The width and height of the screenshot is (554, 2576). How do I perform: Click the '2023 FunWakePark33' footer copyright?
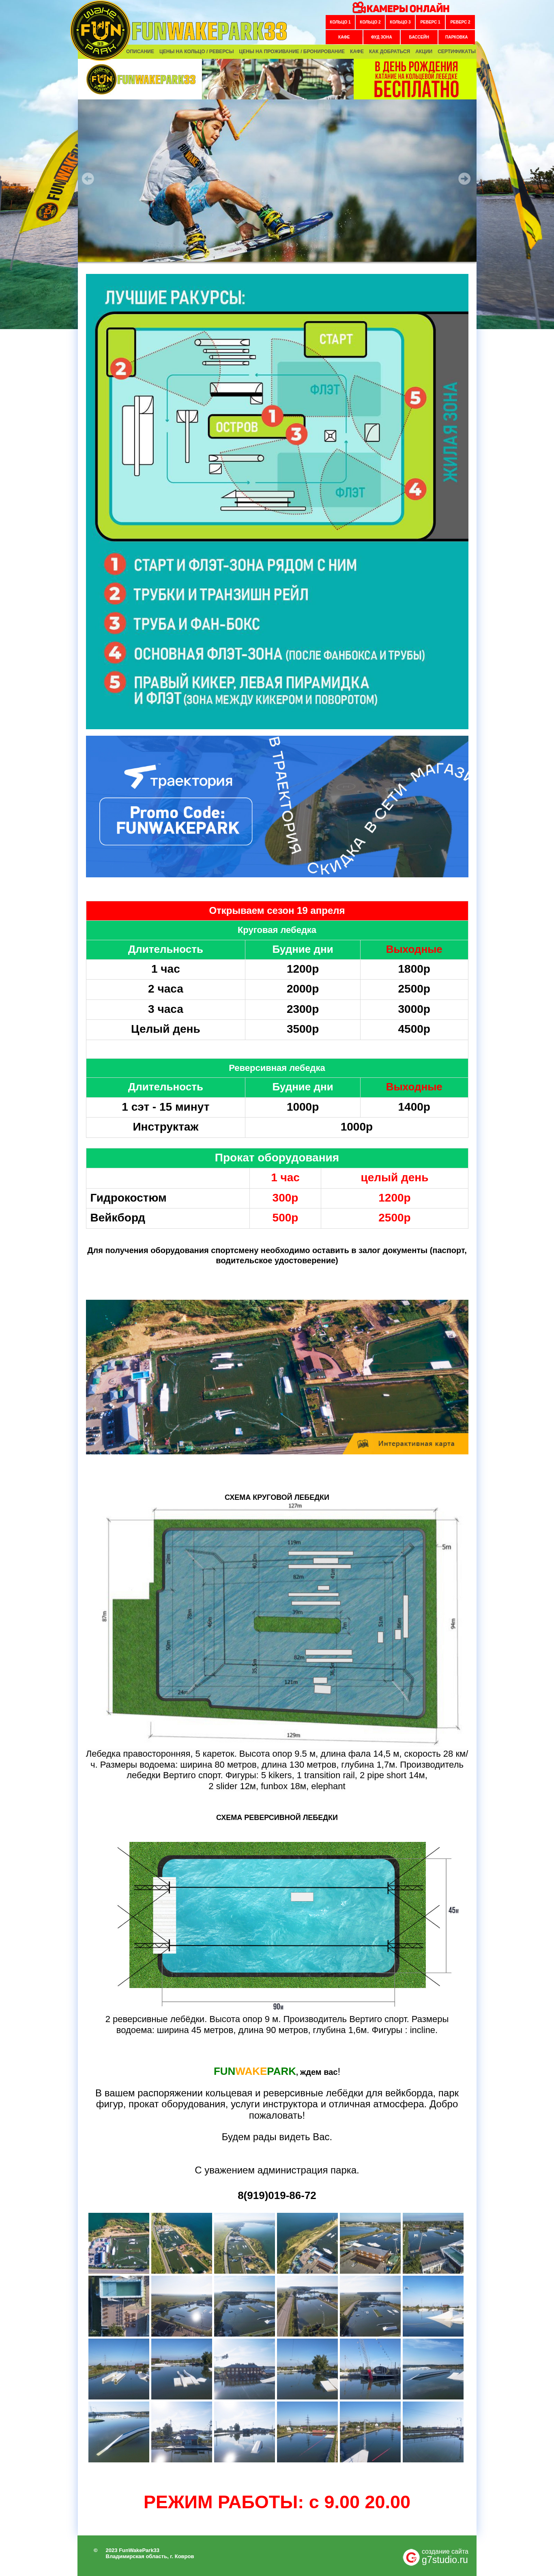coord(132,2550)
